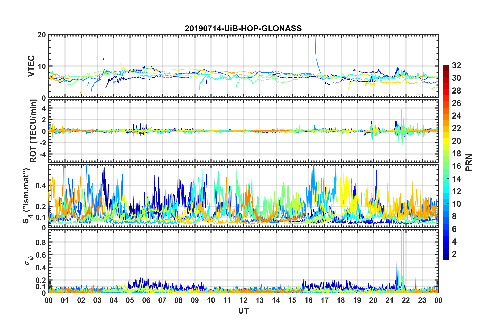Click the dark blue bottom of the PRN colorbar

click(x=446, y=257)
